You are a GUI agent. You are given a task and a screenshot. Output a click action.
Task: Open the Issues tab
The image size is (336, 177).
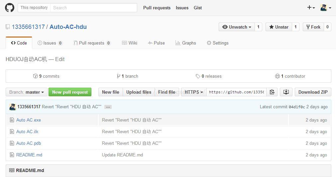[50, 43]
